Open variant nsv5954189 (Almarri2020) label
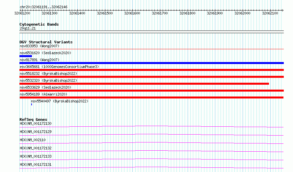293x172 pixels. coord(43,94)
